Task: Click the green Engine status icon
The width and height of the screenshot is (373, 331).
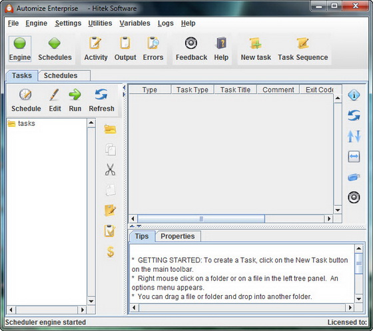Action: click(x=20, y=43)
